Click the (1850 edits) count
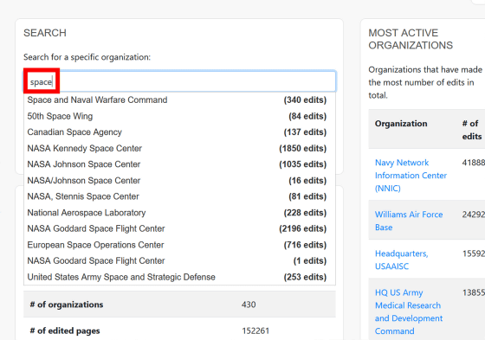 [x=303, y=148]
